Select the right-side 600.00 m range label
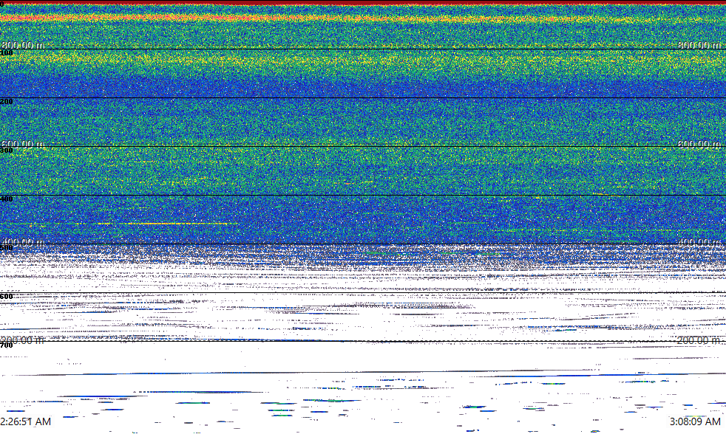Image resolution: width=726 pixels, height=434 pixels. (x=699, y=144)
